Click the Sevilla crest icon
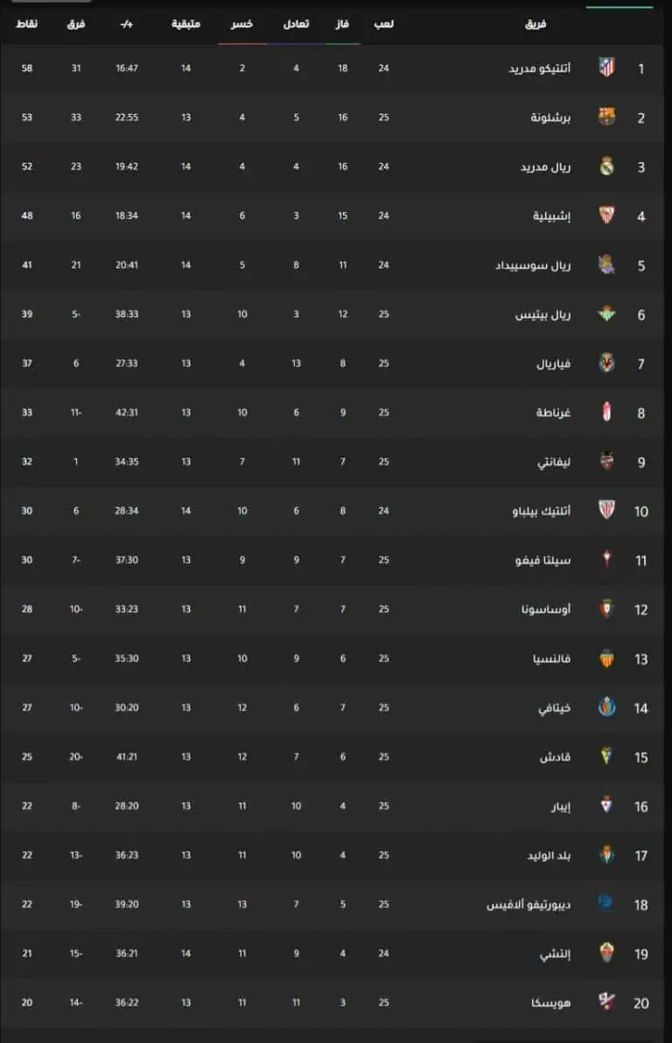 click(606, 215)
